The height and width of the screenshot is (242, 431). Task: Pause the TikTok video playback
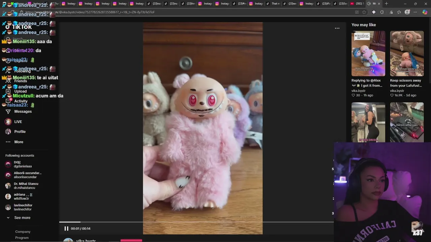click(x=66, y=229)
